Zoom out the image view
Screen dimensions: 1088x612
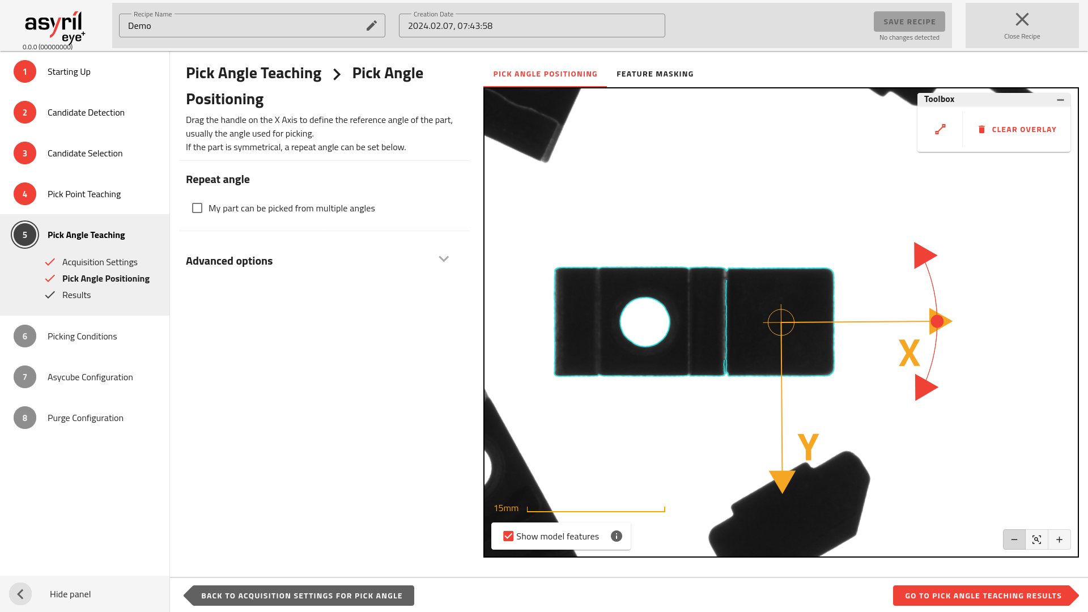pos(1014,539)
